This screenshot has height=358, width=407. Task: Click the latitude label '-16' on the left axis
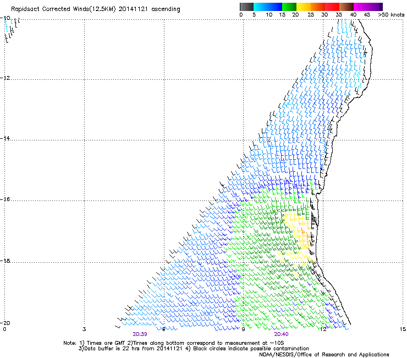[x=5, y=199]
